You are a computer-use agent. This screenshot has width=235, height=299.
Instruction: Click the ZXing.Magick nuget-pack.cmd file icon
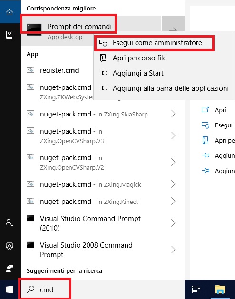[x=30, y=184]
